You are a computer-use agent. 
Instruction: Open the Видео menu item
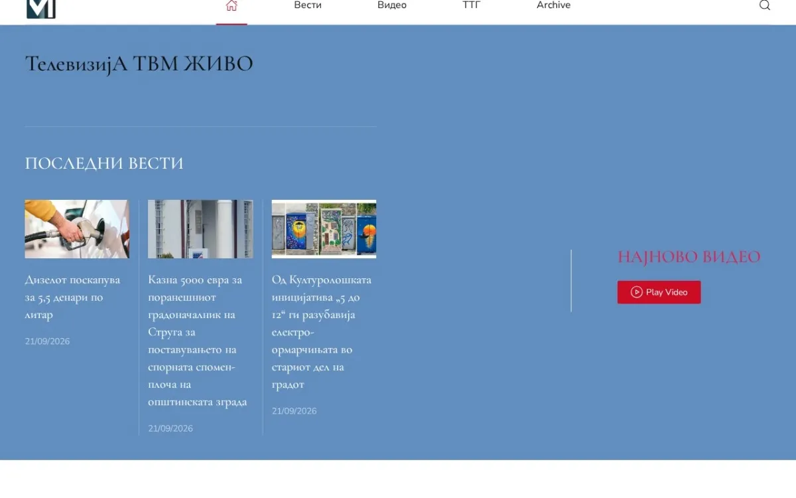(x=392, y=5)
